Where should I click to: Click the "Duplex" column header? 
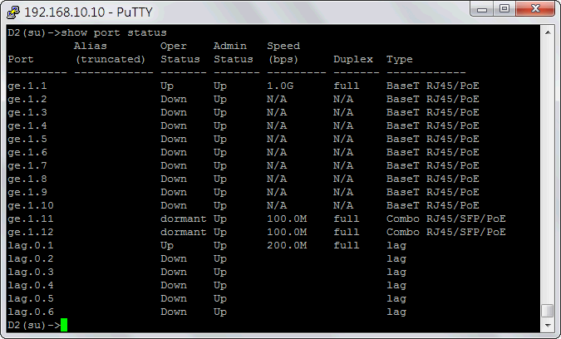click(x=352, y=59)
